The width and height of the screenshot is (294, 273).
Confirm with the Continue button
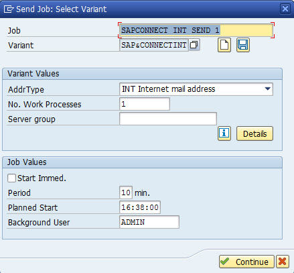(x=246, y=262)
